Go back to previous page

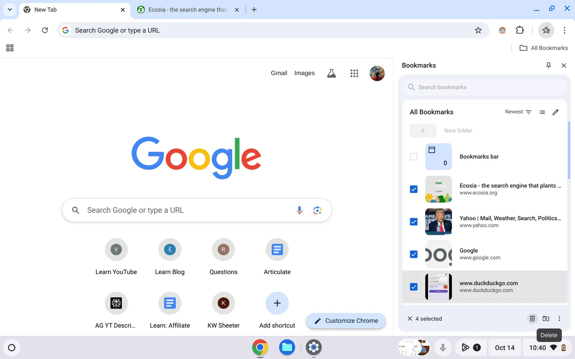(11, 30)
